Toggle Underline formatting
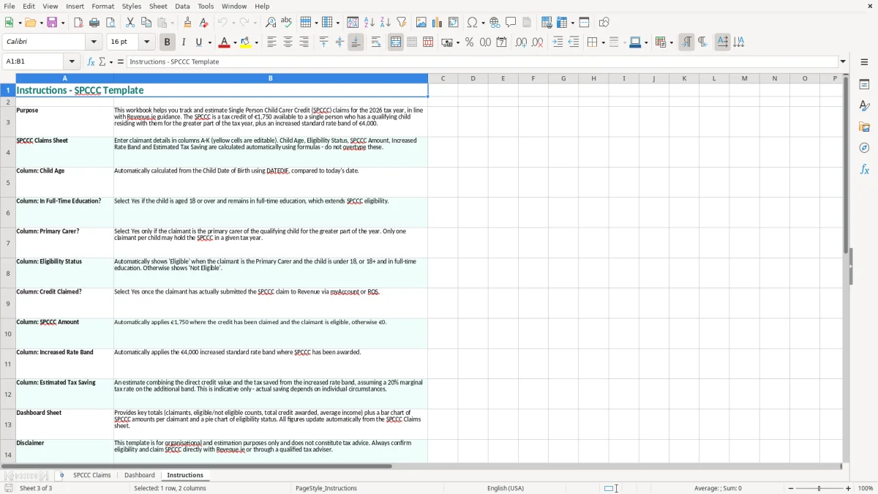This screenshot has height=494, width=878. tap(199, 42)
